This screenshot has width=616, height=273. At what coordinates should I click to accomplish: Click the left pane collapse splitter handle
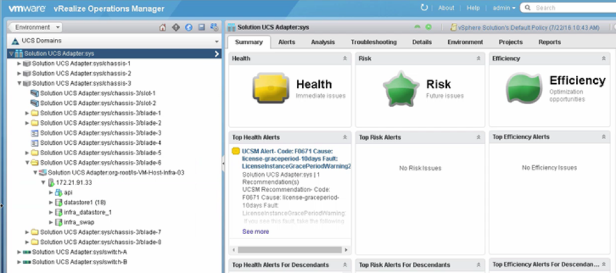tap(223, 163)
